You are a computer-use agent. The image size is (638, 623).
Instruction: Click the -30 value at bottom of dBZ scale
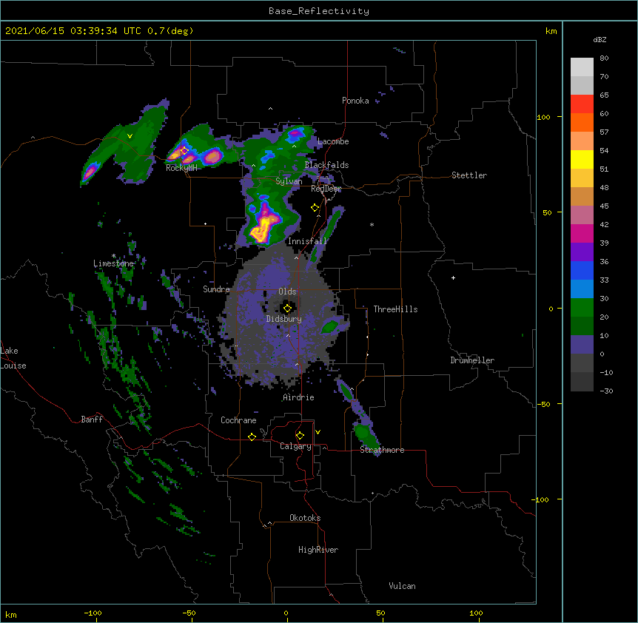[606, 391]
